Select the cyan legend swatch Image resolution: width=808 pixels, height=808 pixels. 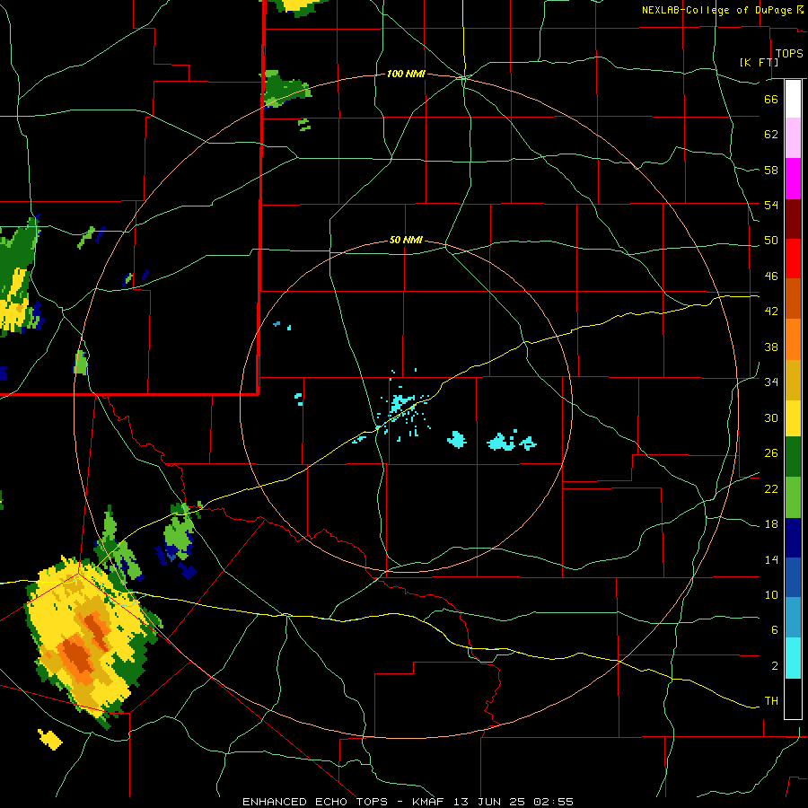point(793,658)
